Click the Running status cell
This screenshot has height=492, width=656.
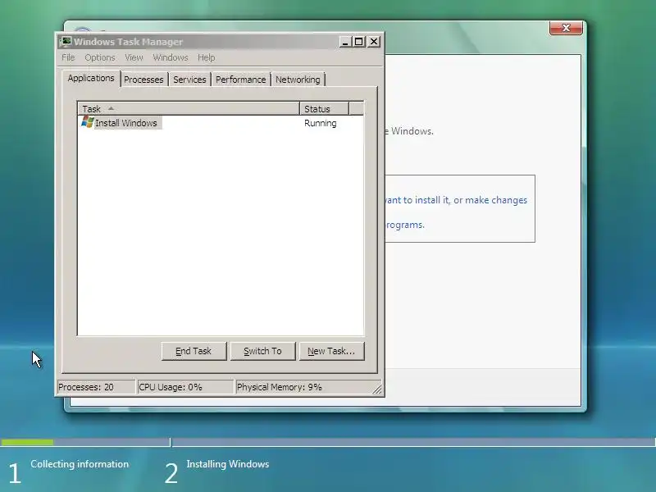(x=320, y=123)
